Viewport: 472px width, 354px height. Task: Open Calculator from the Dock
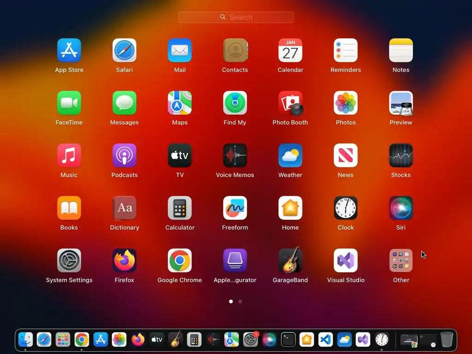194,340
